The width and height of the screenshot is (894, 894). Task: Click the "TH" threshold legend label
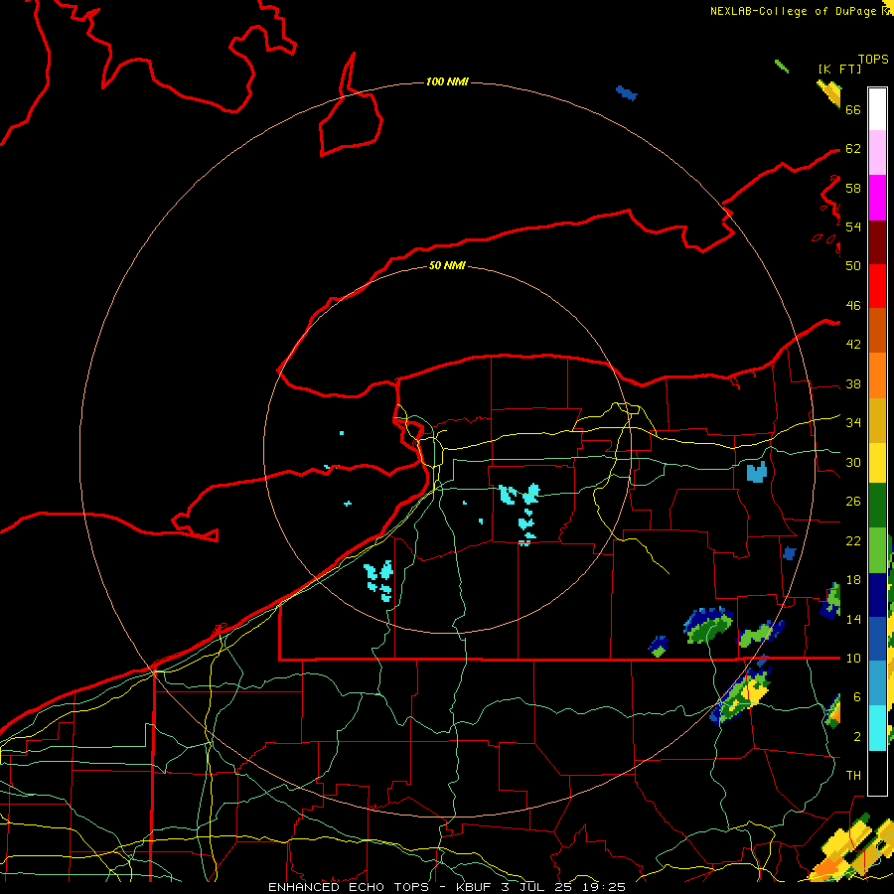853,776
